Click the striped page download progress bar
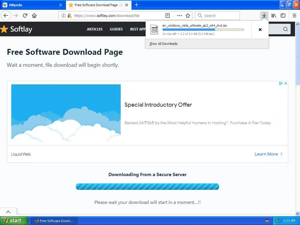The width and height of the screenshot is (300, 225). [147, 187]
